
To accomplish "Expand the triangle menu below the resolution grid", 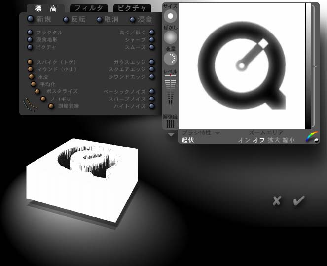I will [171, 134].
